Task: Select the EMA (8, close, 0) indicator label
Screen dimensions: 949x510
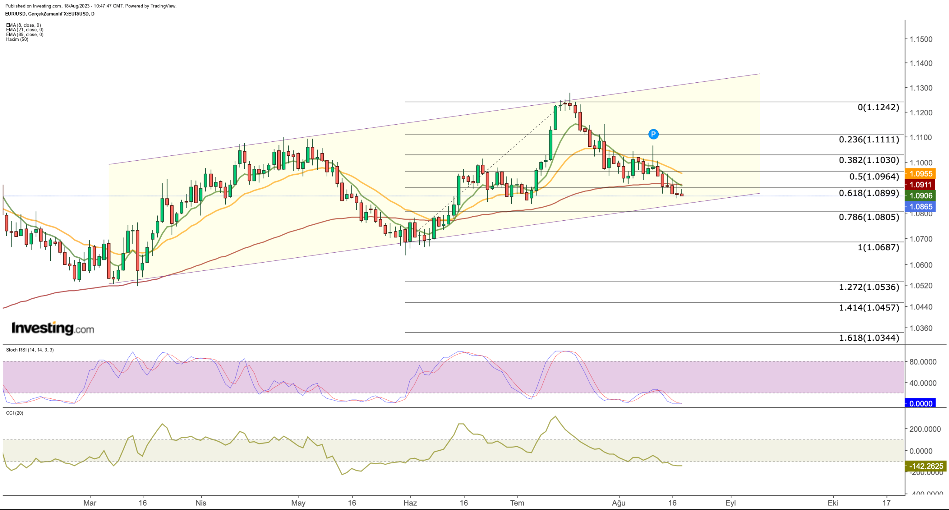Action: [x=23, y=25]
